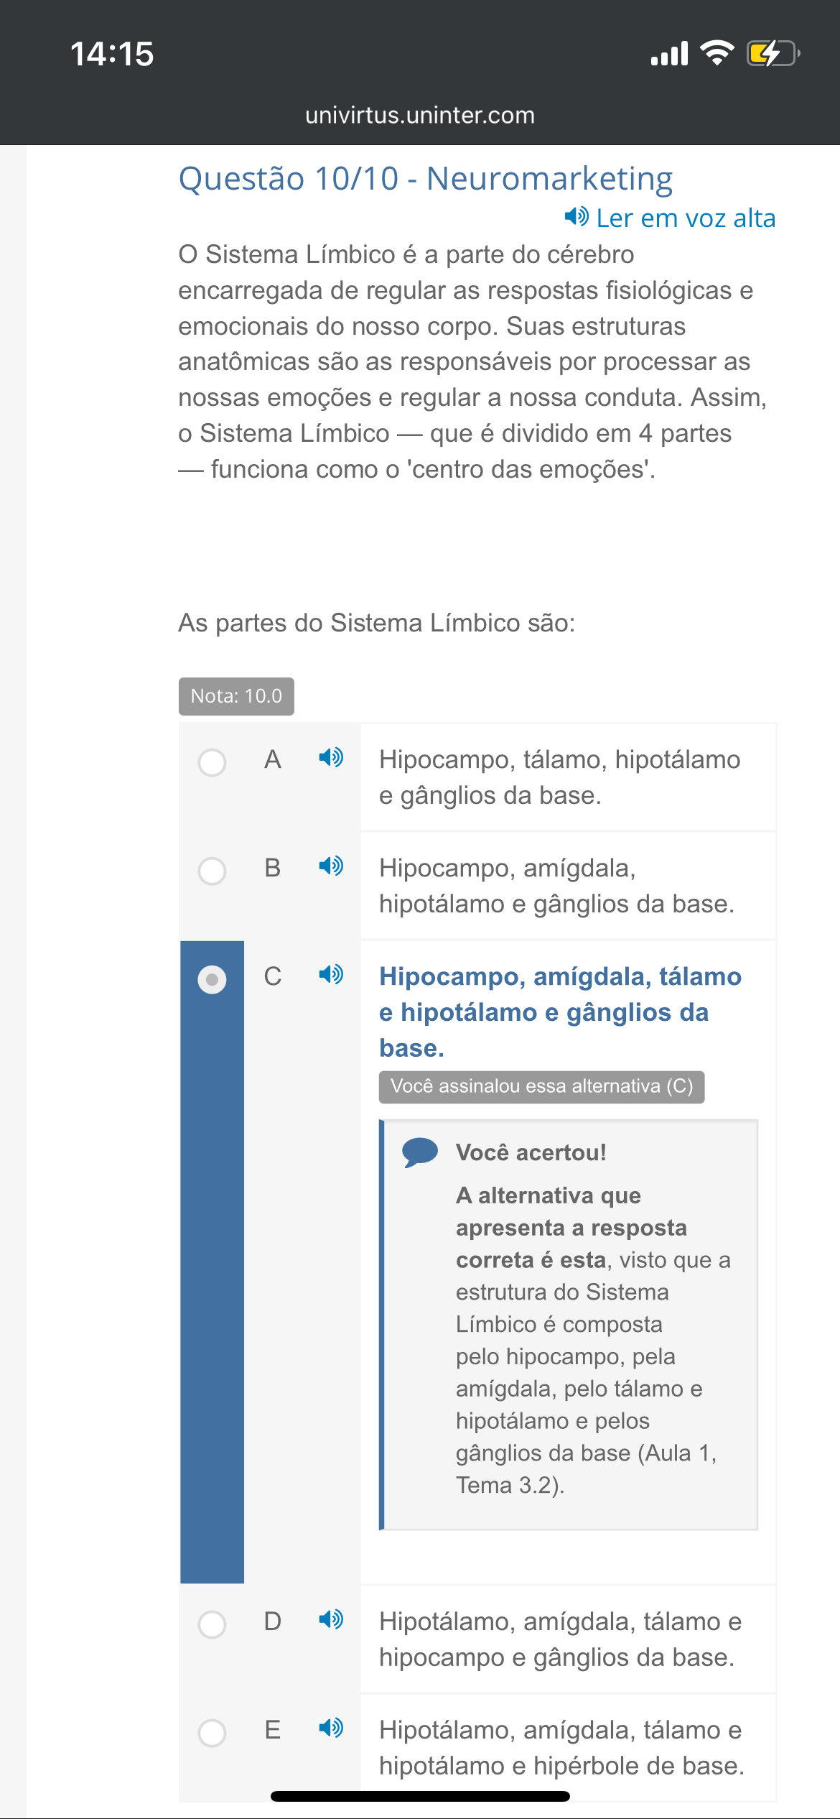Play audio for alternative E

pyautogui.click(x=331, y=1728)
